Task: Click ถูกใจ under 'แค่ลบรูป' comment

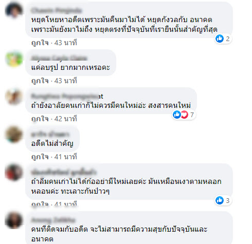Action: (x=40, y=81)
